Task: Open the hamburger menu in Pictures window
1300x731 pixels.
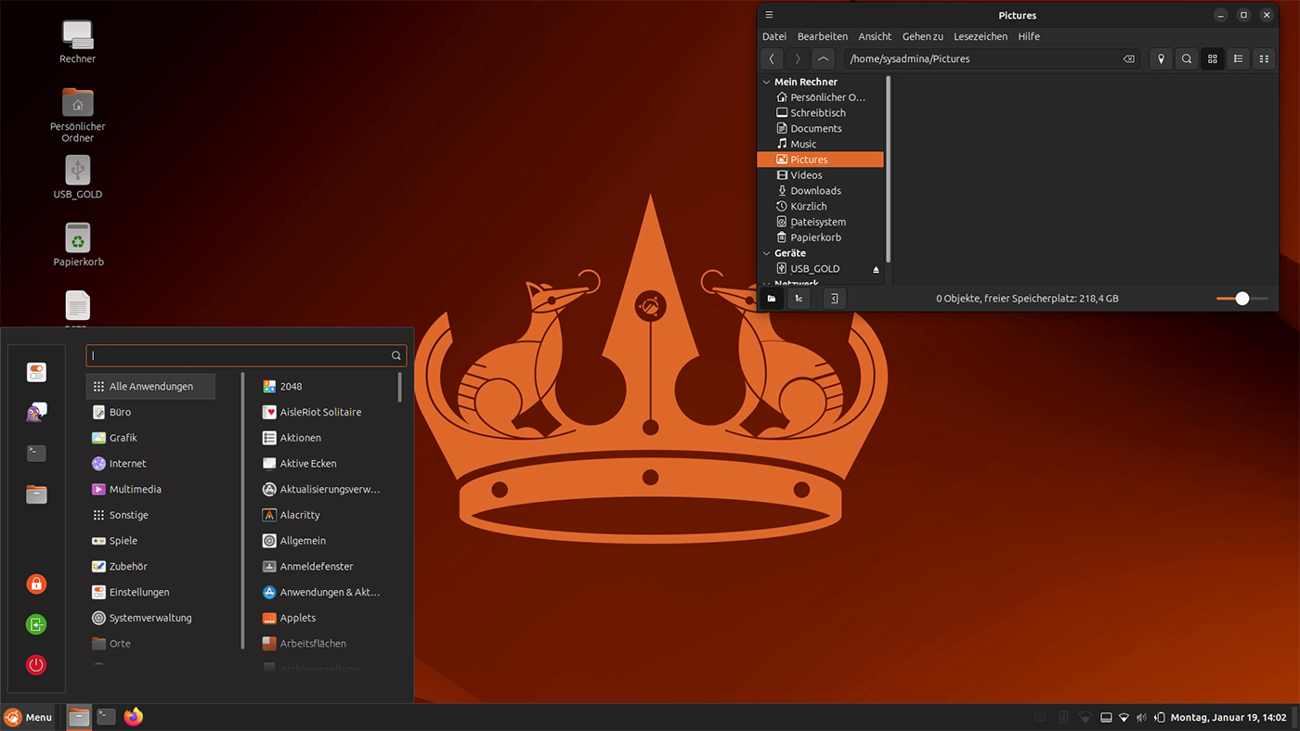Action: coord(769,15)
